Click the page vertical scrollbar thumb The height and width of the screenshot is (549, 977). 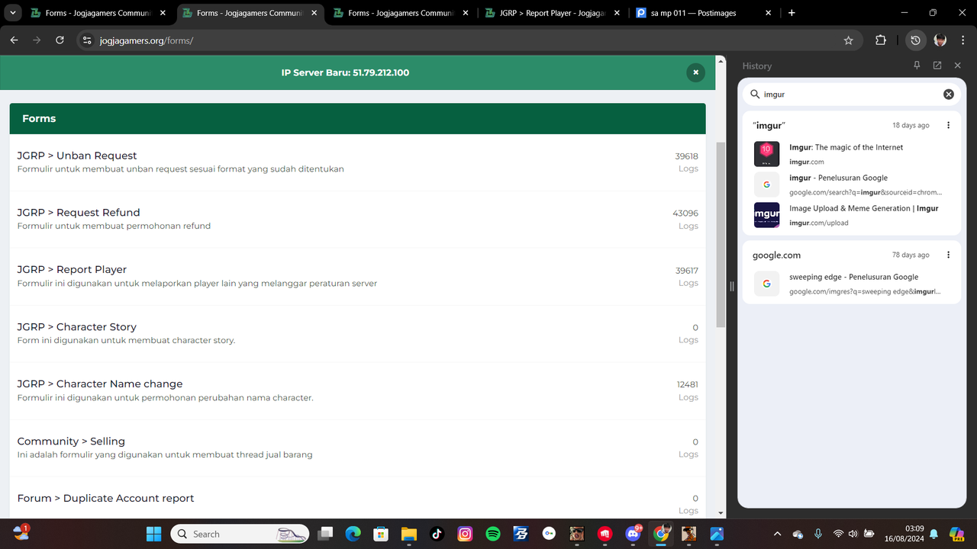(721, 235)
